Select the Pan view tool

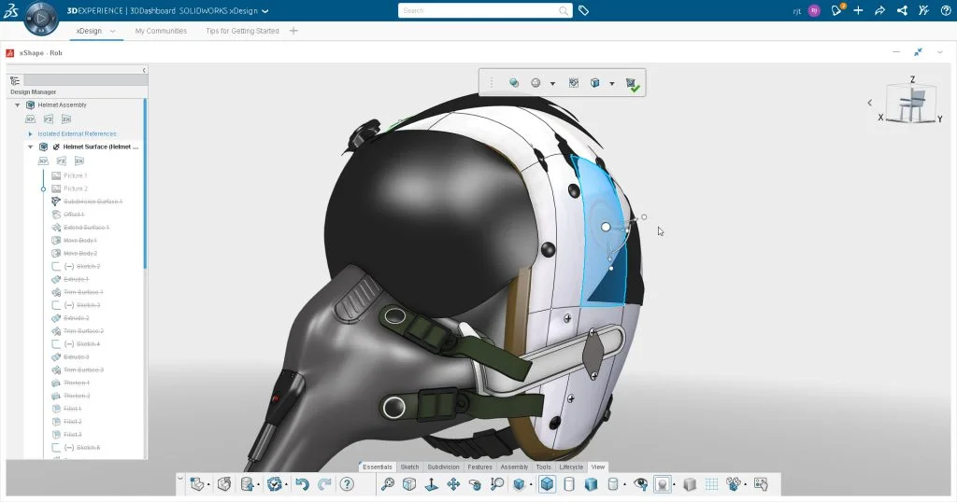pyautogui.click(x=453, y=484)
